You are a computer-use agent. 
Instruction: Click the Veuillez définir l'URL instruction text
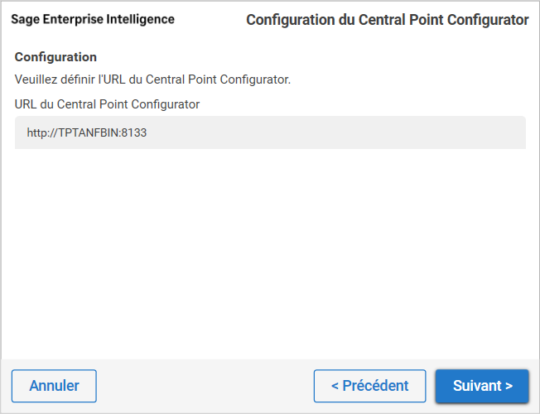(x=152, y=79)
